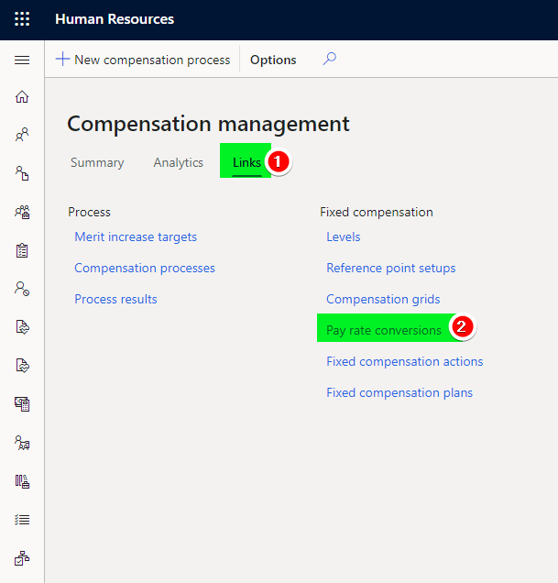The height and width of the screenshot is (583, 558).
Task: Open the Options menu
Action: click(273, 60)
